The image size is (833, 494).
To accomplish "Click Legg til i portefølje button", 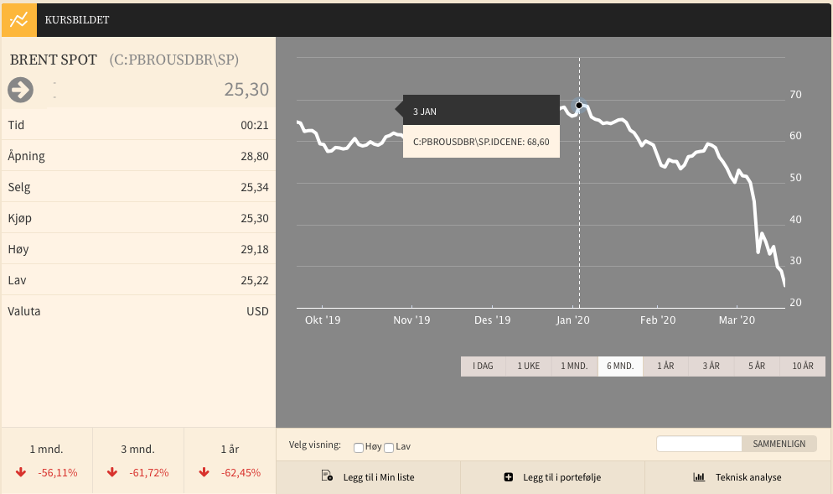I will click(x=552, y=477).
